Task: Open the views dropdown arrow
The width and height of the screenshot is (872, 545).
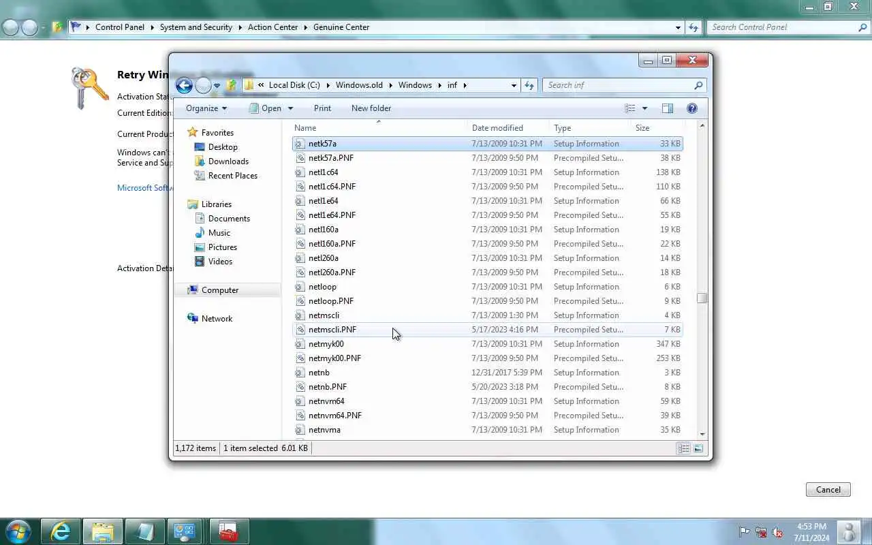Action: [644, 108]
